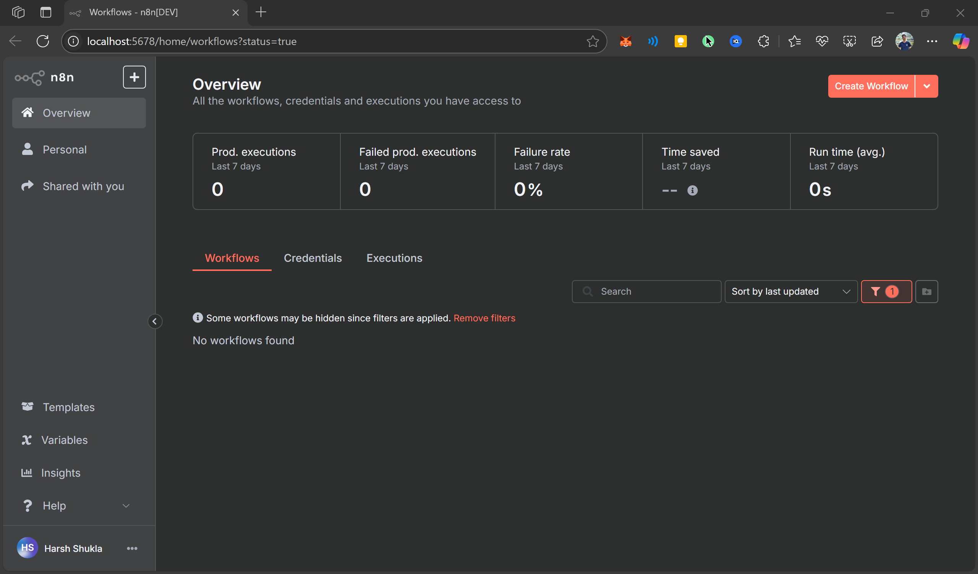Click the green cursor extension icon
This screenshot has width=978, height=574.
pos(708,41)
